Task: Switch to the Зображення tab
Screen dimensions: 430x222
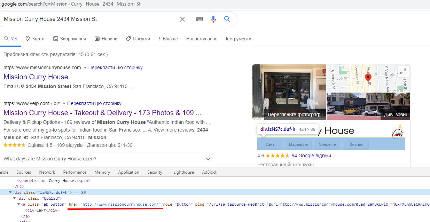Action: [x=70, y=39]
